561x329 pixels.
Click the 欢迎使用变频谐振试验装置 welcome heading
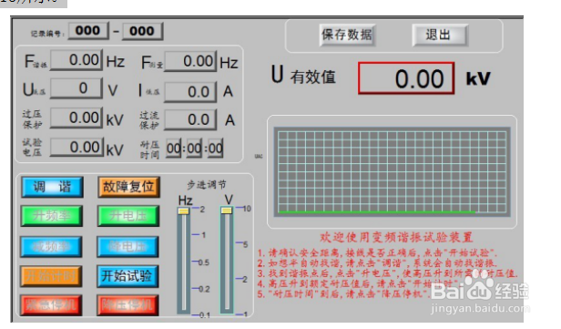[x=396, y=237]
